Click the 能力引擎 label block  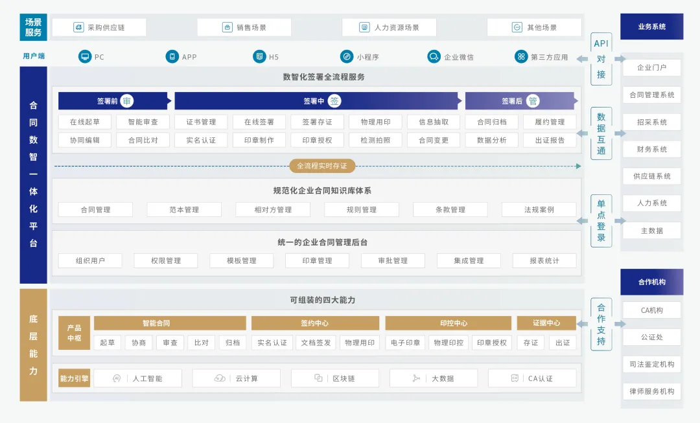[74, 378]
